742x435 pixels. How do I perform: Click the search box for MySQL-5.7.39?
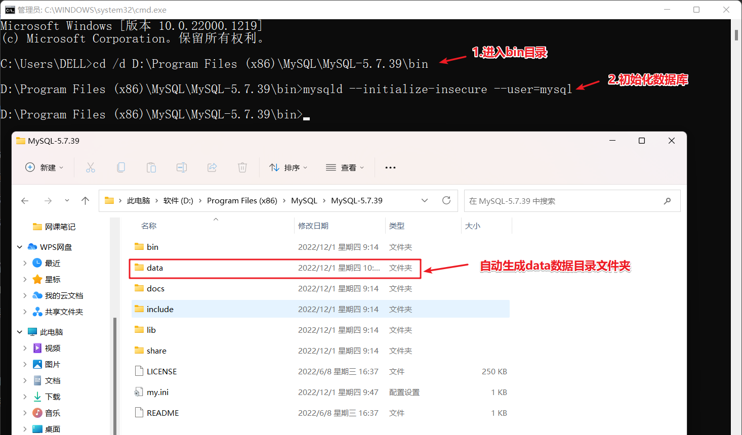[557, 200]
